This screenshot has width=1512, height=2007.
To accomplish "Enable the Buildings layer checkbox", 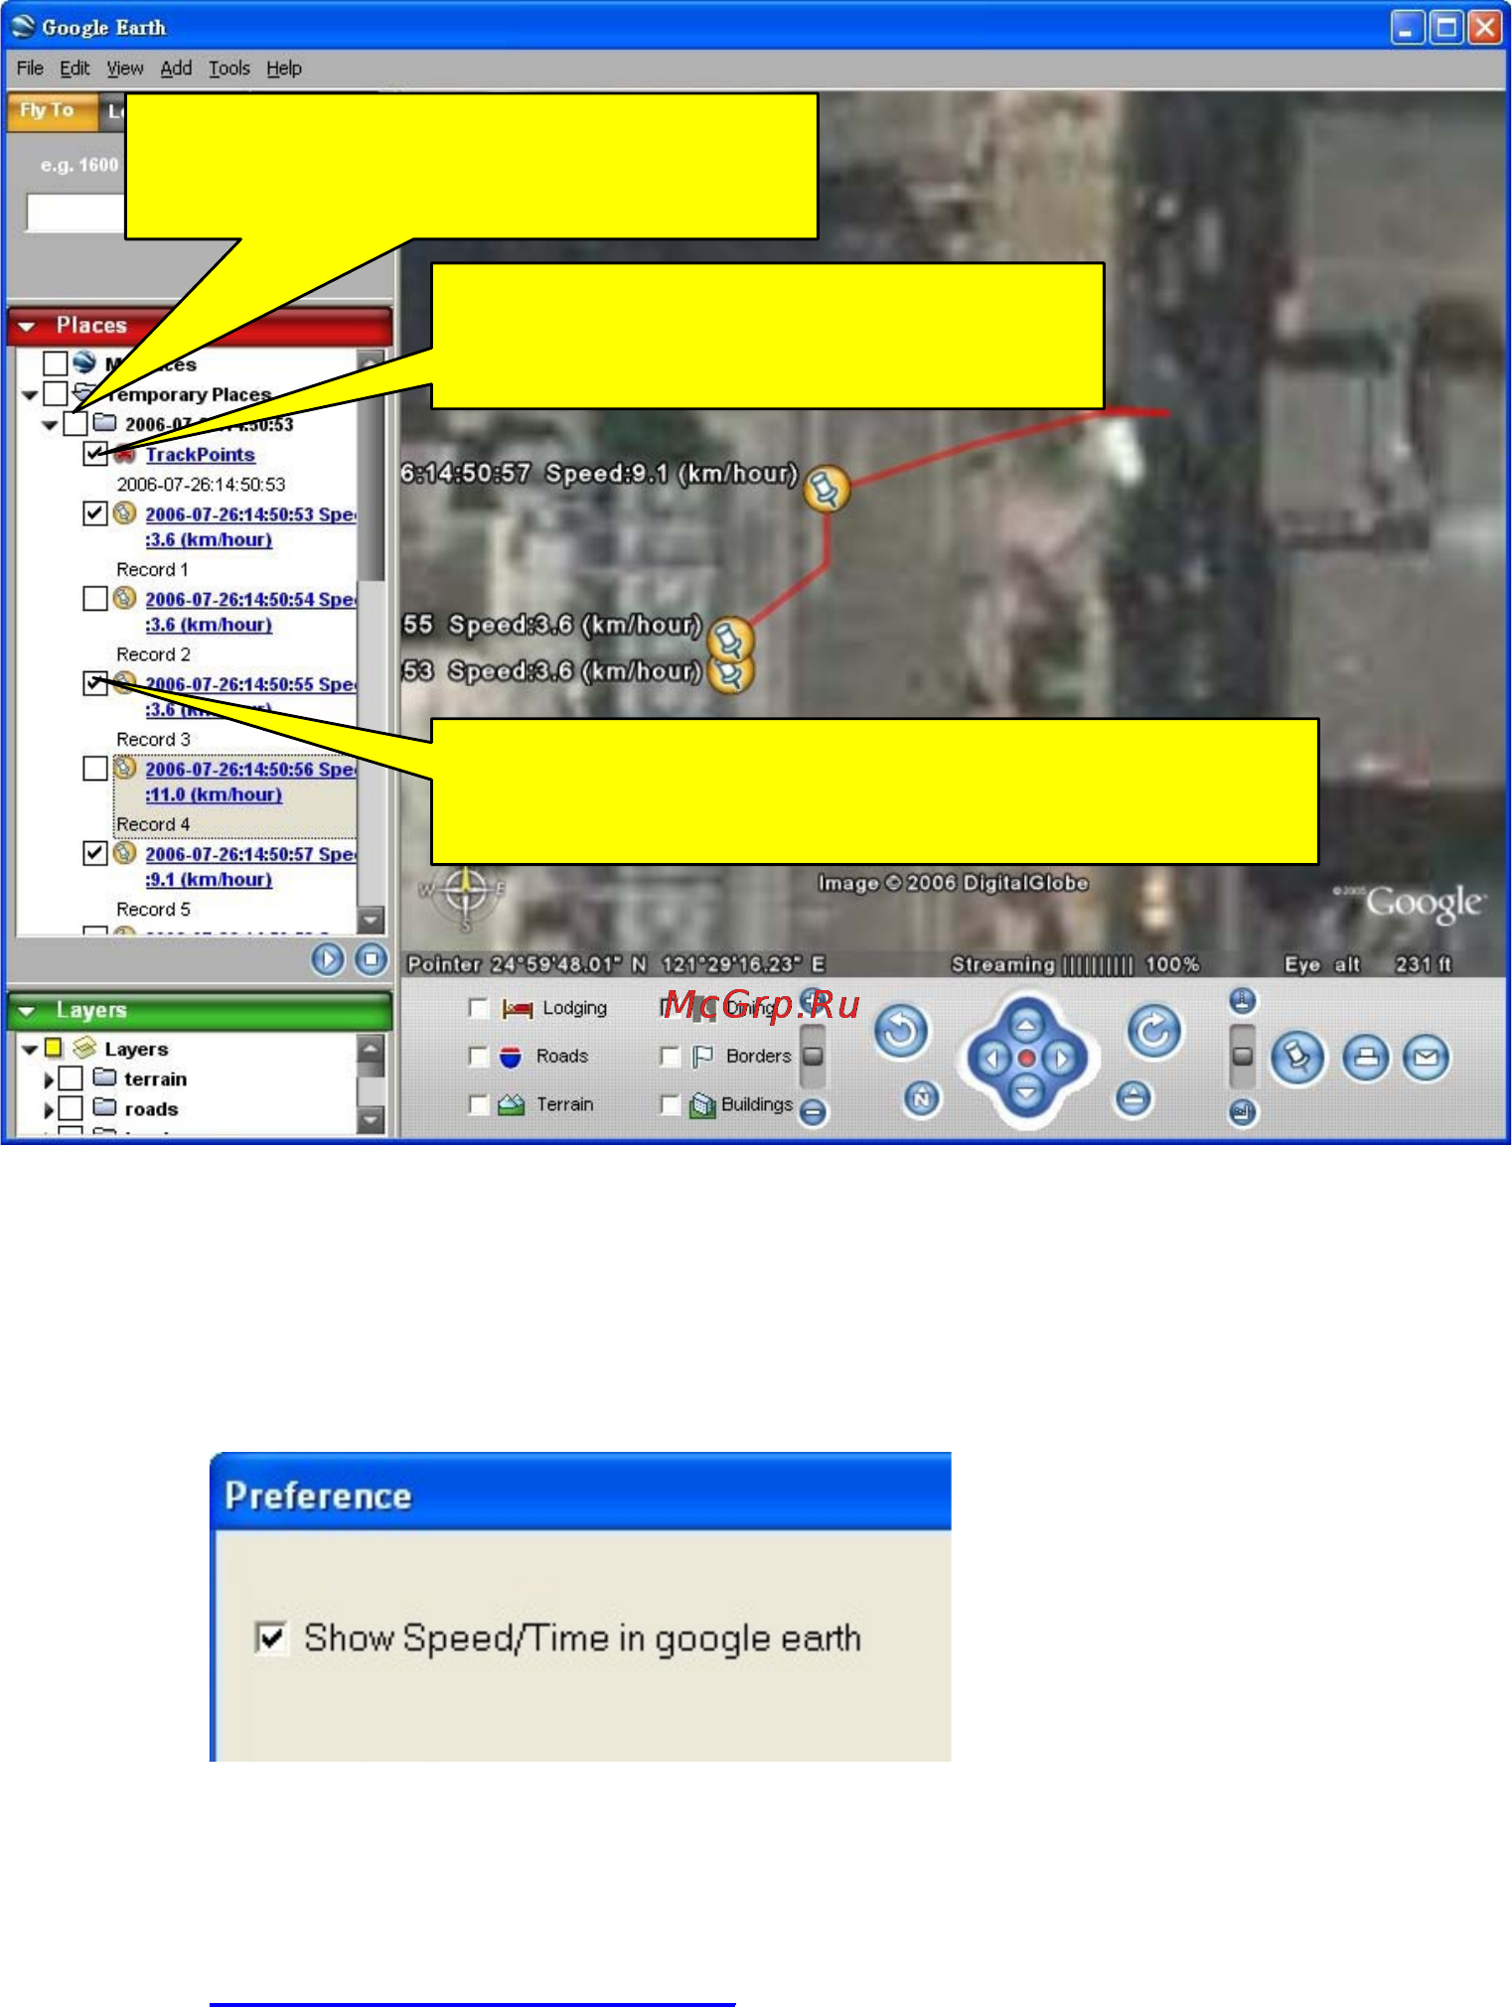I will click(671, 1104).
